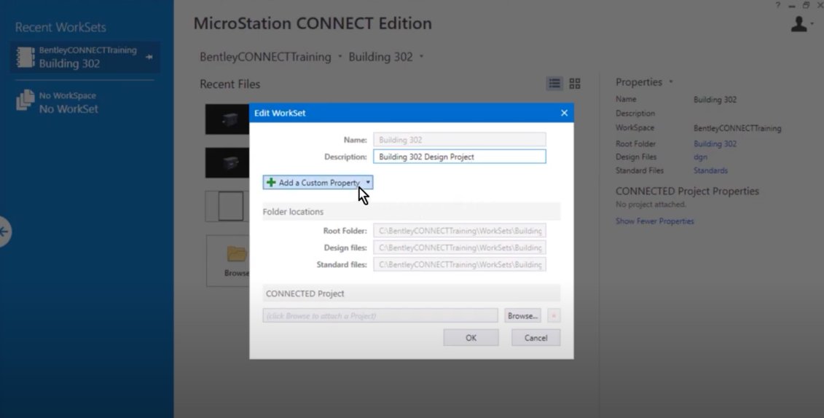The height and width of the screenshot is (418, 824).
Task: Click BentleyCONNECTTraining value in Properties panel
Action: click(x=737, y=128)
